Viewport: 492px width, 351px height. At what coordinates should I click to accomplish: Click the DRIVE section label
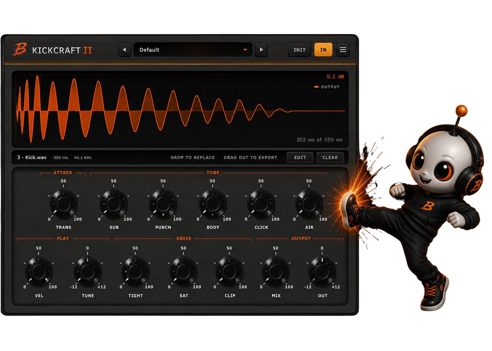(184, 238)
